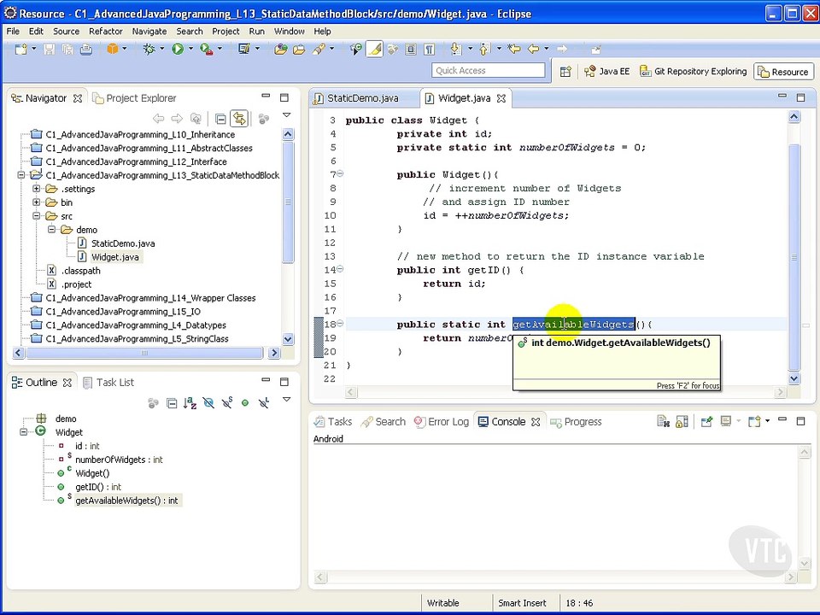Click the Open Task folder icon
Screen dimensions: 820x615
[x=299, y=50]
